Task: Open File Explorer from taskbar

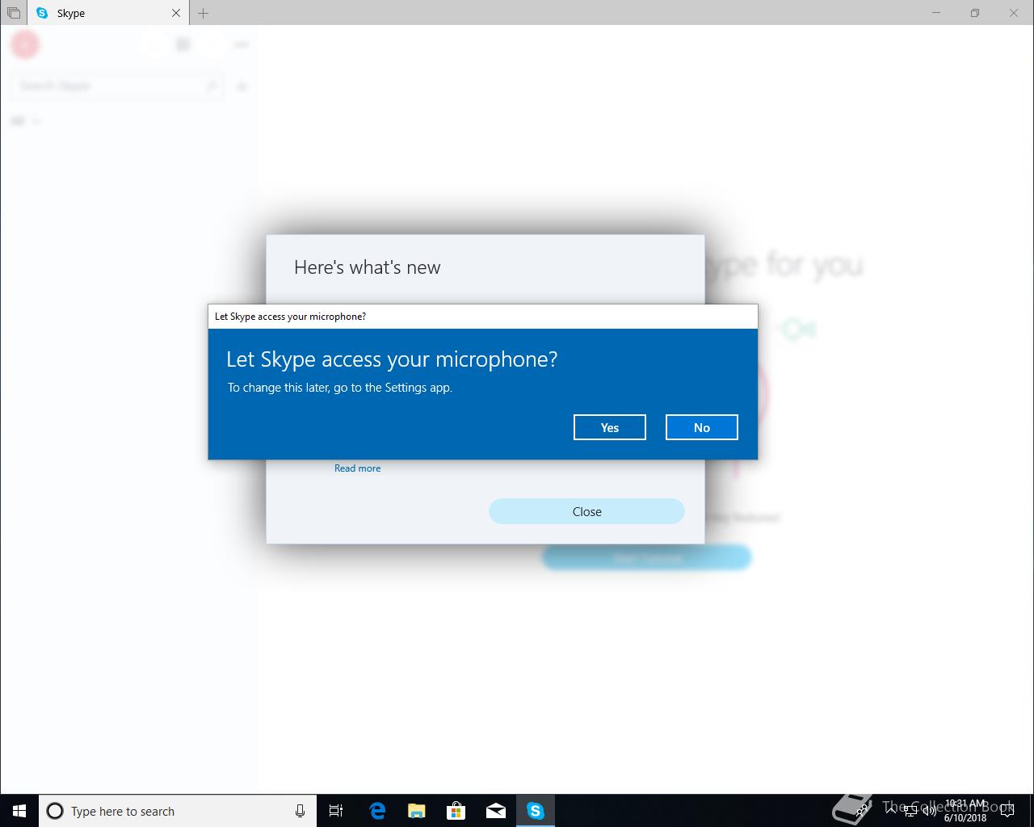Action: tap(417, 811)
